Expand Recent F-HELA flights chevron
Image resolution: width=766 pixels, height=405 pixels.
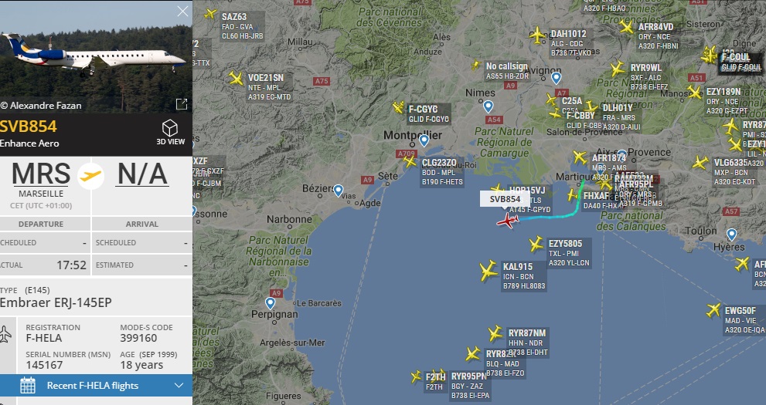[x=179, y=386]
